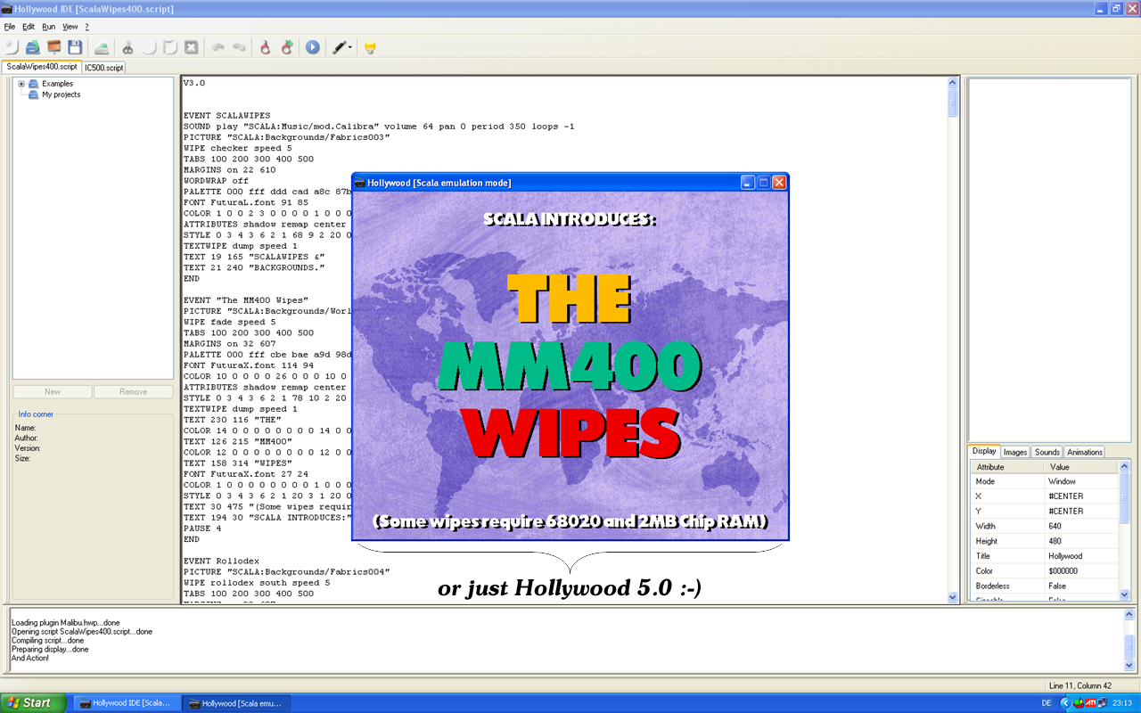This screenshot has width=1141, height=713.
Task: Click the Open script toolbar icon
Action: 33,47
